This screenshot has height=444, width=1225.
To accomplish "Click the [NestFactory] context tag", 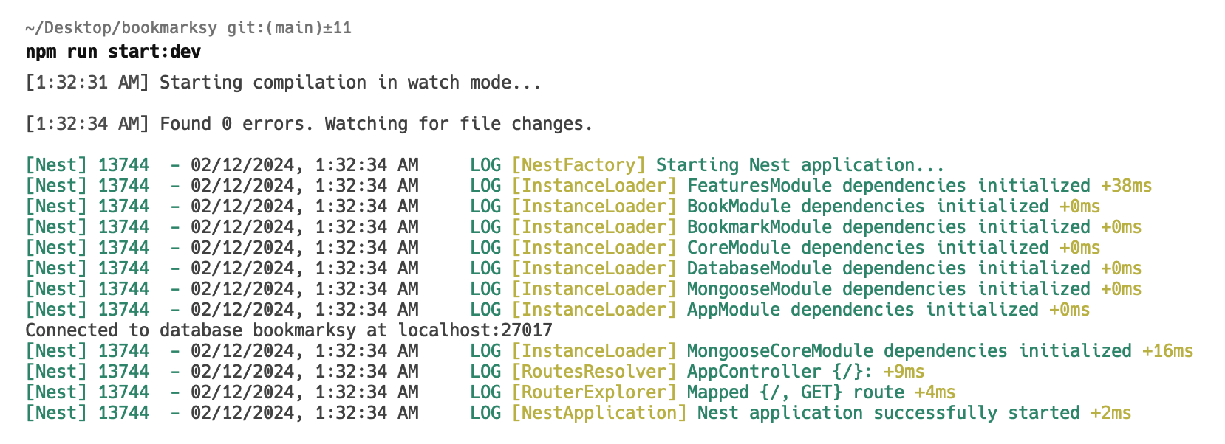I will 579,165.
